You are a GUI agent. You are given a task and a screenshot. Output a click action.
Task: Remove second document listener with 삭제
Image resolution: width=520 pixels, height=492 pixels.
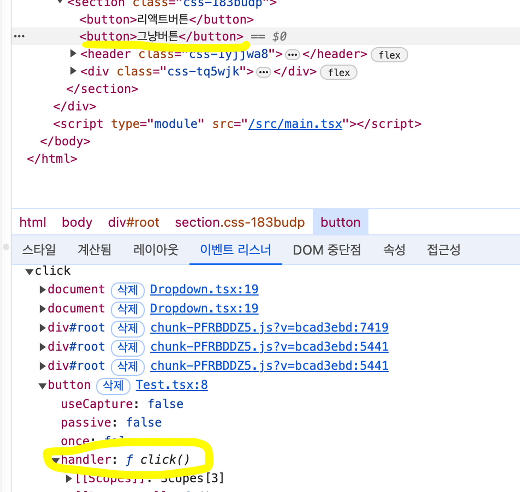coord(128,309)
